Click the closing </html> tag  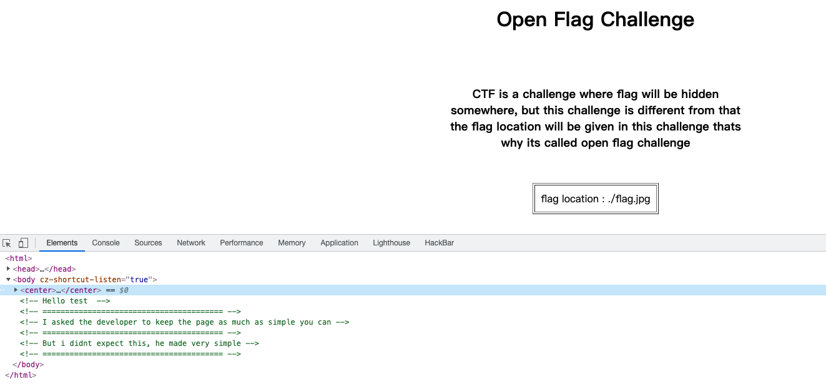21,375
